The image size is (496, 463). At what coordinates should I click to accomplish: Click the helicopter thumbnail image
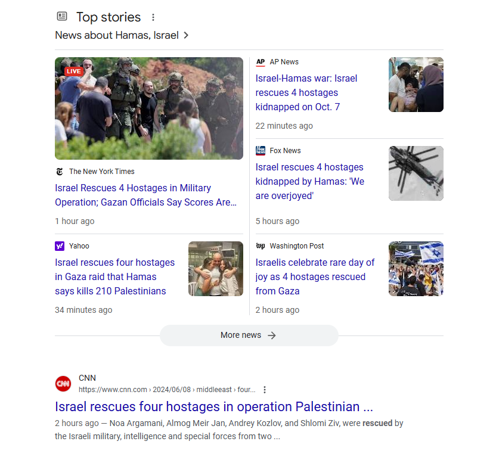coord(416,173)
